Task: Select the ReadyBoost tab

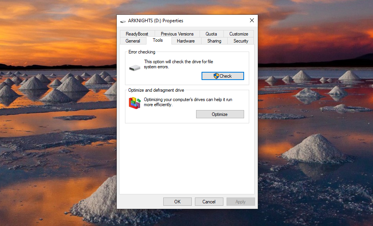Action: point(137,34)
